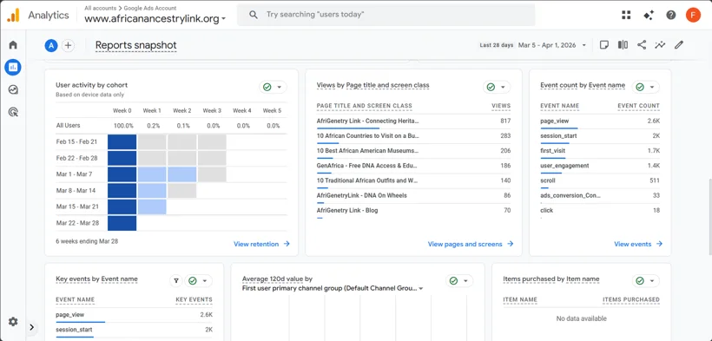Click the user_engagement event row
The image size is (712, 341).
pos(600,167)
